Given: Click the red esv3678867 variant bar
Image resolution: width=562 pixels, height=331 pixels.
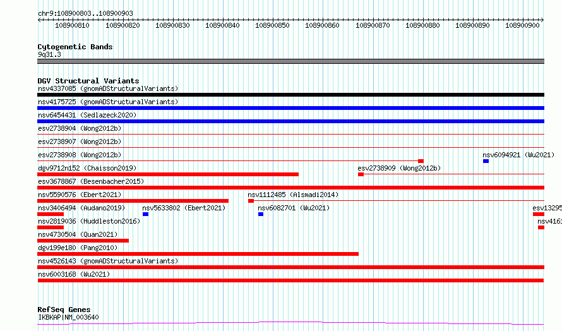Looking at the screenshot, I should (x=290, y=188).
